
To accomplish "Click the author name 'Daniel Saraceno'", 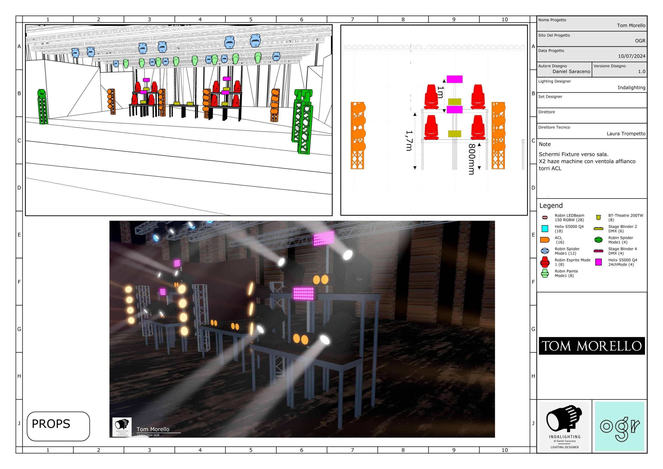I will [x=571, y=71].
